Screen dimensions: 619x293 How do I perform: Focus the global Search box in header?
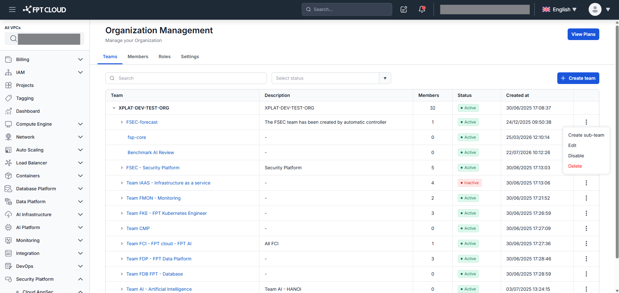pos(347,9)
